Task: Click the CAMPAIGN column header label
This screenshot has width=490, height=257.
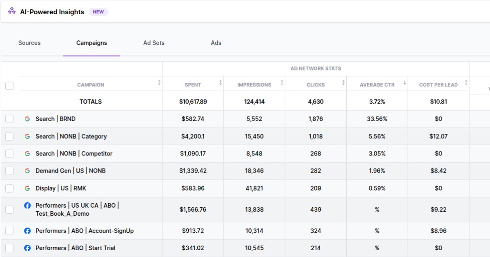Action: click(91, 85)
